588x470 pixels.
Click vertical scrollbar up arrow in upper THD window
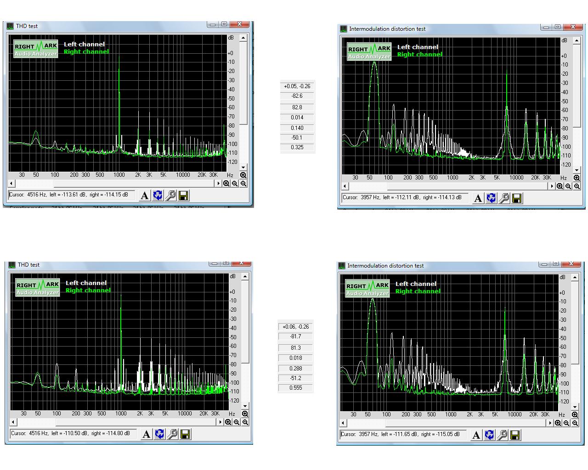[x=243, y=38]
